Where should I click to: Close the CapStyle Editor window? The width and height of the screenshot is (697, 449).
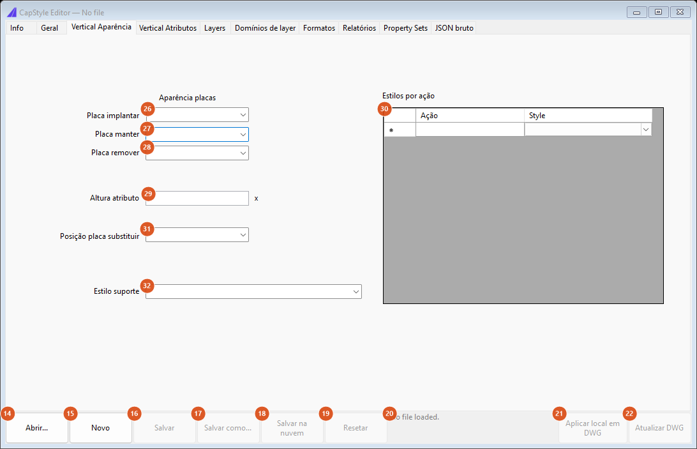pos(680,13)
